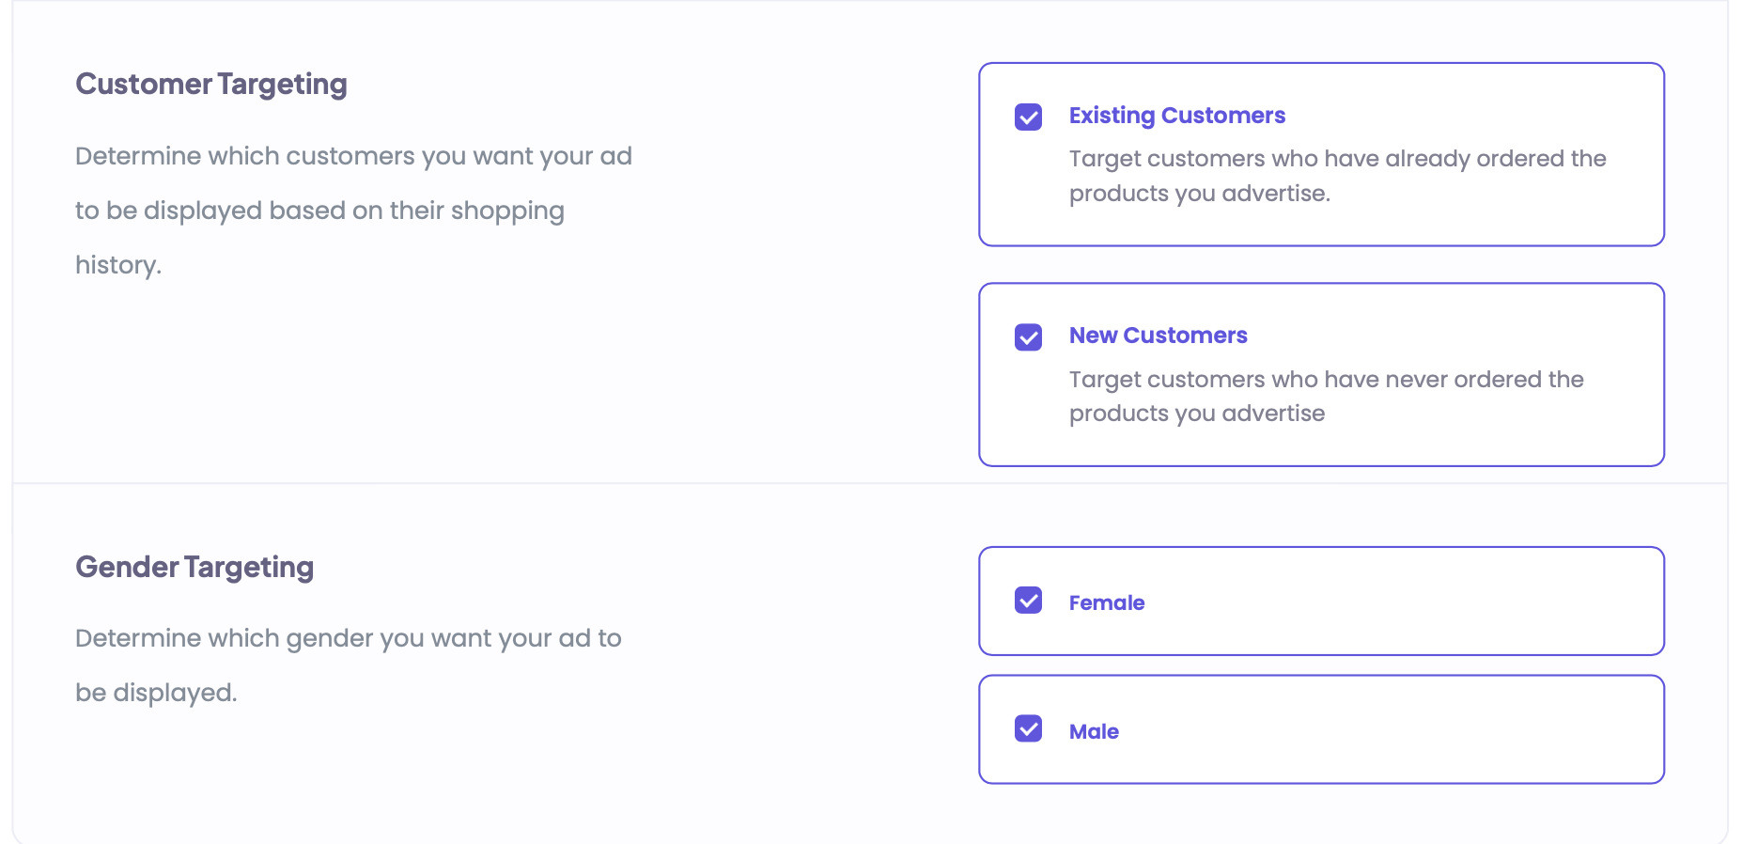Screen dimensions: 1742x844
Task: Select the New Customers card
Action: [1320, 374]
